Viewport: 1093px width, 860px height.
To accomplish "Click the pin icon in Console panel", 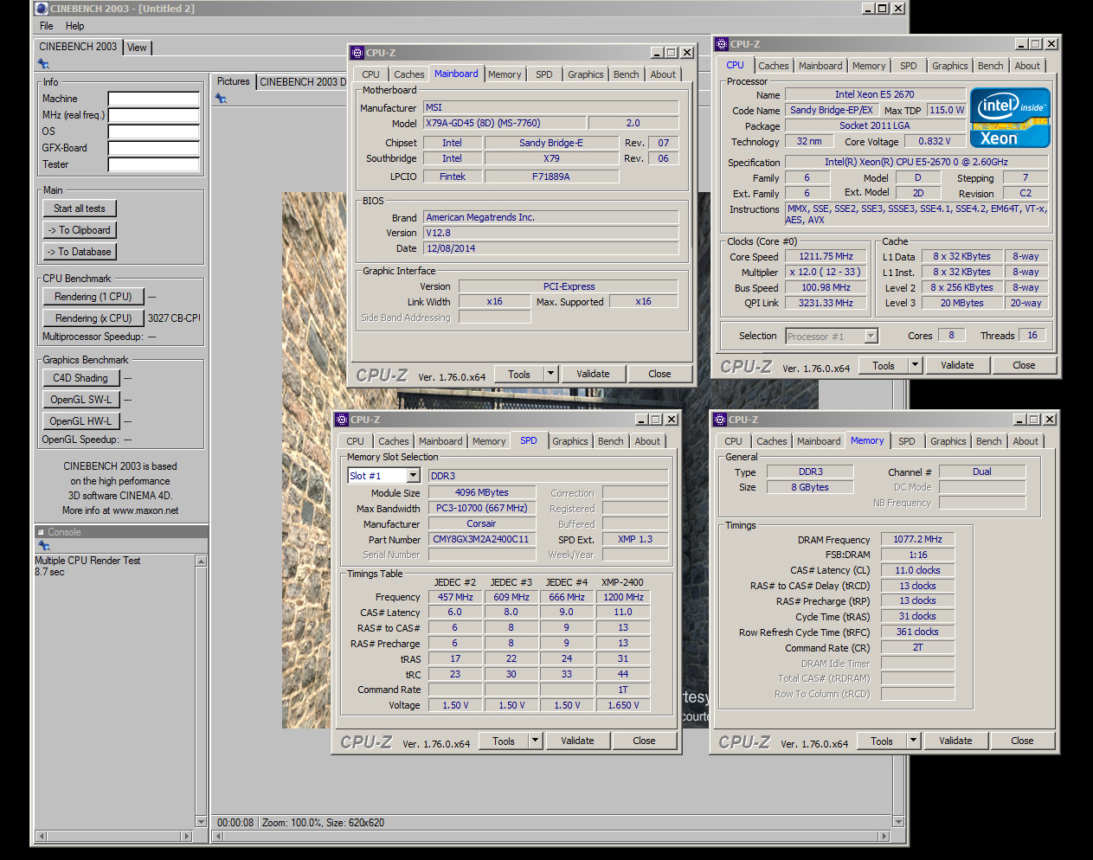I will point(43,546).
